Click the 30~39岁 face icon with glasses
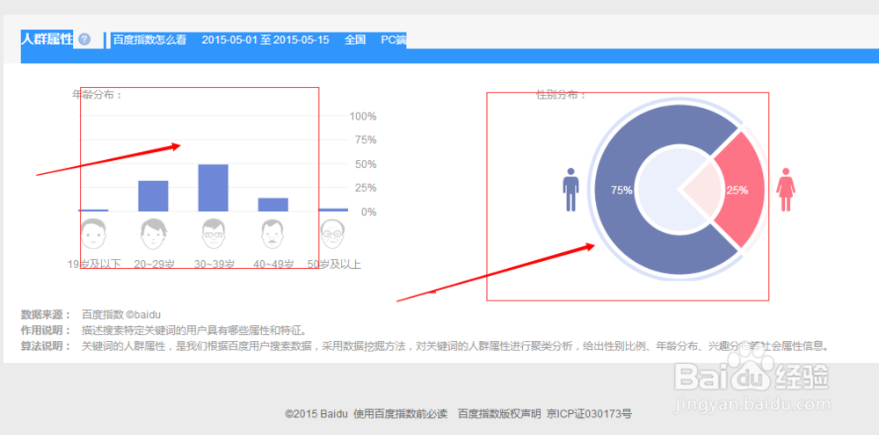The image size is (879, 435). point(214,234)
